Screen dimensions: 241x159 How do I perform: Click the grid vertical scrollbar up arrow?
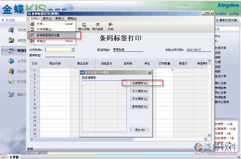[209, 61]
